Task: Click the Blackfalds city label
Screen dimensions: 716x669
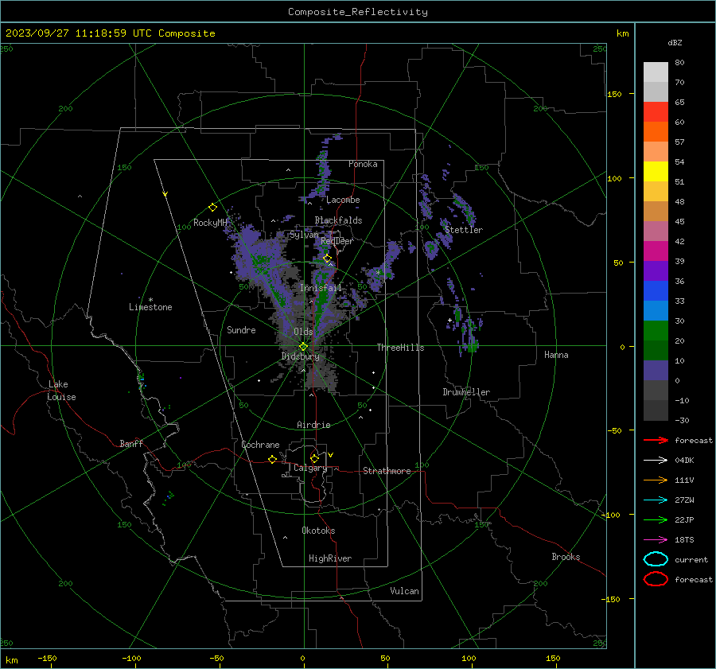Action: click(x=338, y=220)
